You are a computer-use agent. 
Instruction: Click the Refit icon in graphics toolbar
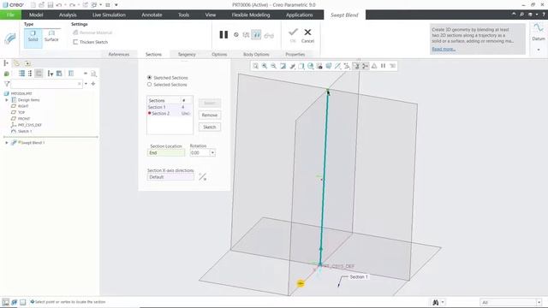click(256, 66)
